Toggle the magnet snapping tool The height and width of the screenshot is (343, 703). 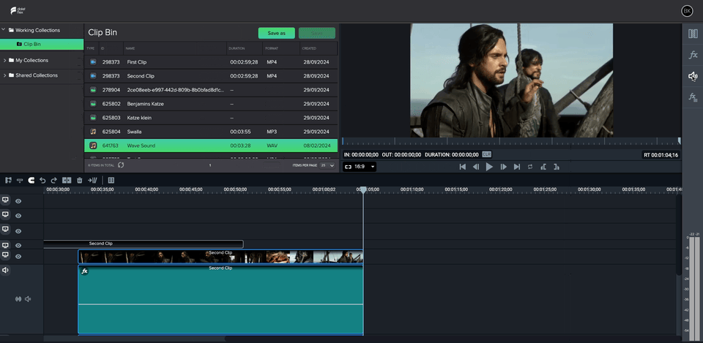point(31,180)
